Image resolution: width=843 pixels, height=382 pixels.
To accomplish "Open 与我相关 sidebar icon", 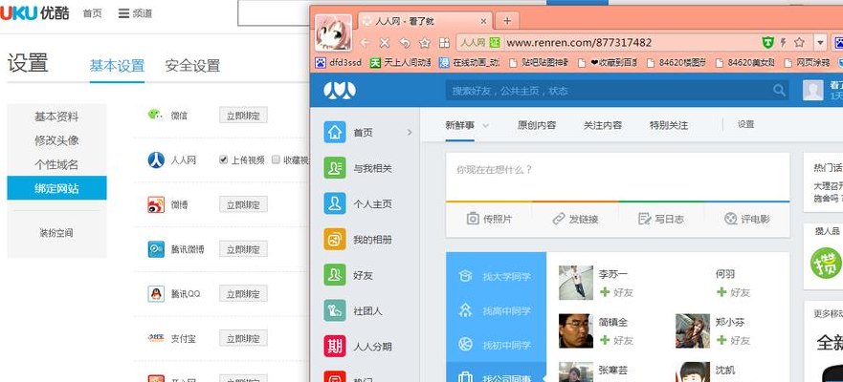I will click(334, 168).
